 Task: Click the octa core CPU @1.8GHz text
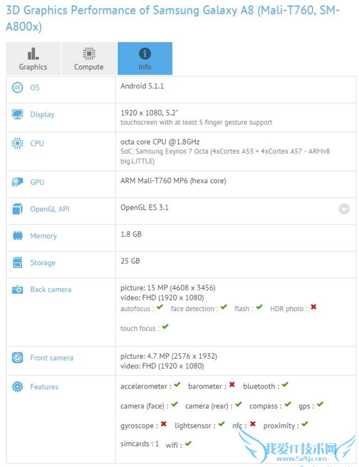tap(160, 142)
